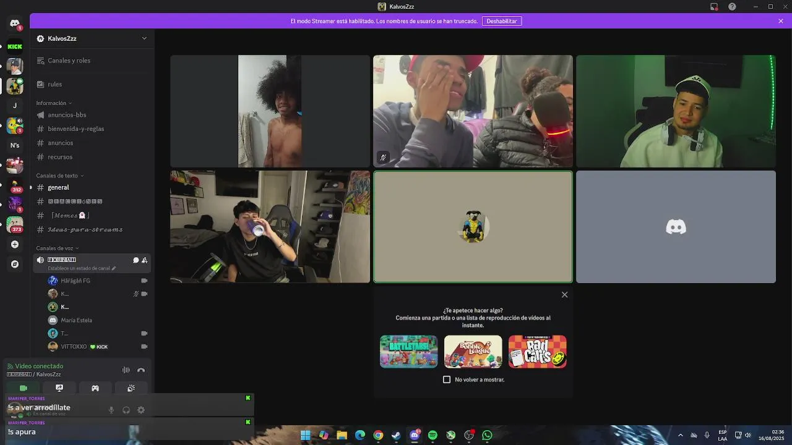Click Deshabilitar streamer mode button
Screen dimensions: 792x445
[502, 21]
